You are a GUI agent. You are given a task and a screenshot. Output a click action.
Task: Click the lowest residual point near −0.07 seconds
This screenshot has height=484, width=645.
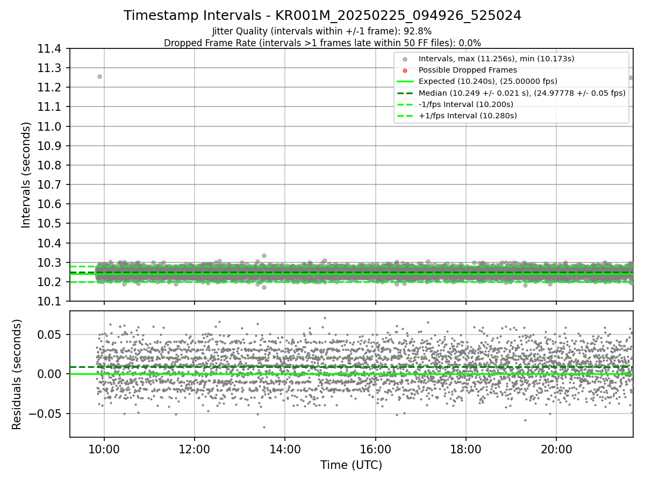[264, 427]
